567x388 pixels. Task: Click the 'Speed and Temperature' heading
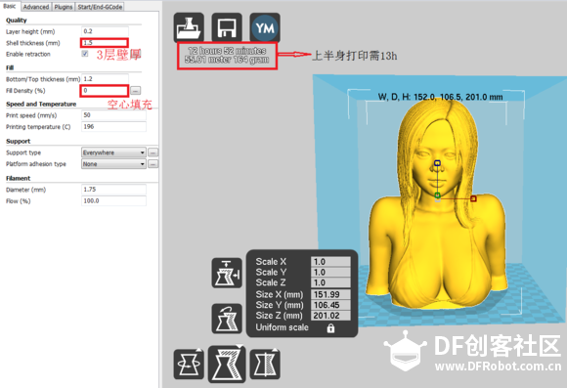(41, 105)
